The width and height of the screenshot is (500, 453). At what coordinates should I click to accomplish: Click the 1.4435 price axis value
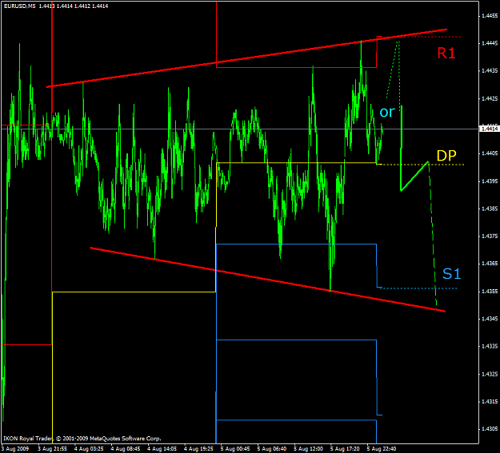click(x=490, y=70)
